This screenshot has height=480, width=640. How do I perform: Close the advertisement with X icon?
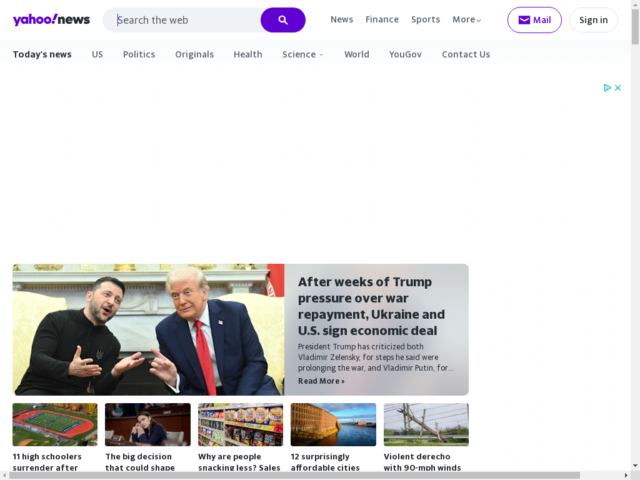618,87
